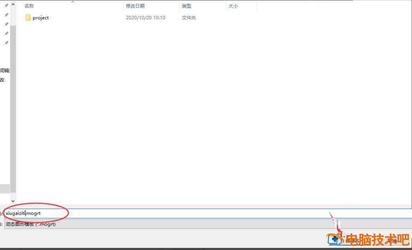Click the yellow folder icon of project
Viewport: 412px width, 250px height.
point(28,17)
